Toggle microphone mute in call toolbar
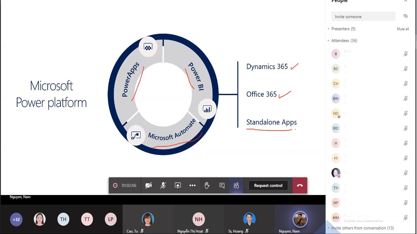Viewport: 417px width, 234px height. click(163, 185)
